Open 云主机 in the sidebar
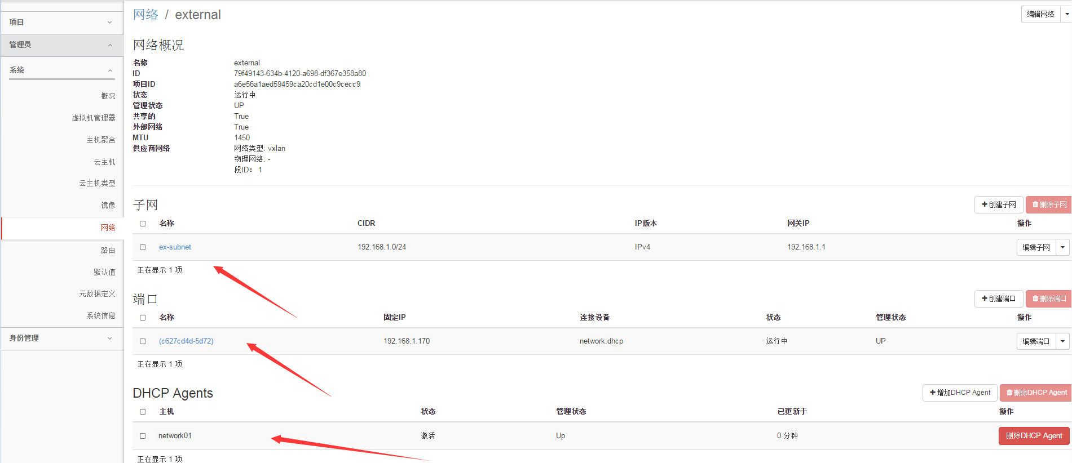Screen dimensions: 1072x463 (104, 162)
